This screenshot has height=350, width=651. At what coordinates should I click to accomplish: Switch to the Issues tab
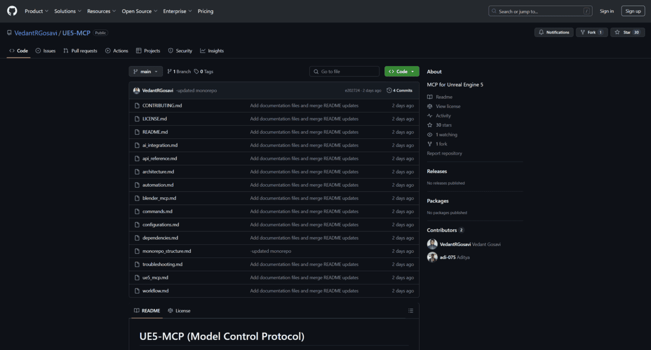click(x=45, y=51)
